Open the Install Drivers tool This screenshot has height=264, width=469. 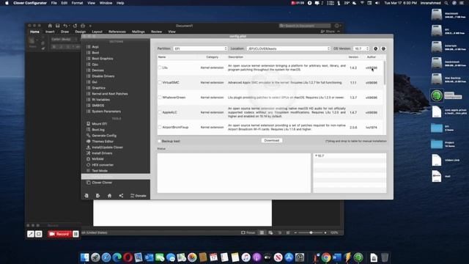102,153
